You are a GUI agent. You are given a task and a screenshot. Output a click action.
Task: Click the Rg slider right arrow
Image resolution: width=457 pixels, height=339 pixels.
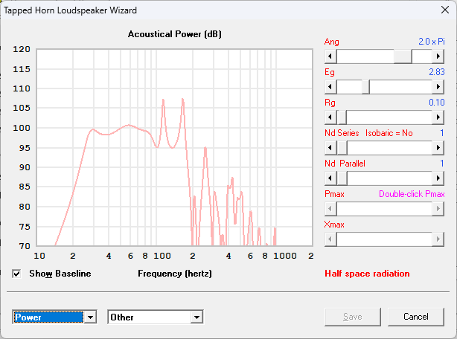pyautogui.click(x=438, y=117)
